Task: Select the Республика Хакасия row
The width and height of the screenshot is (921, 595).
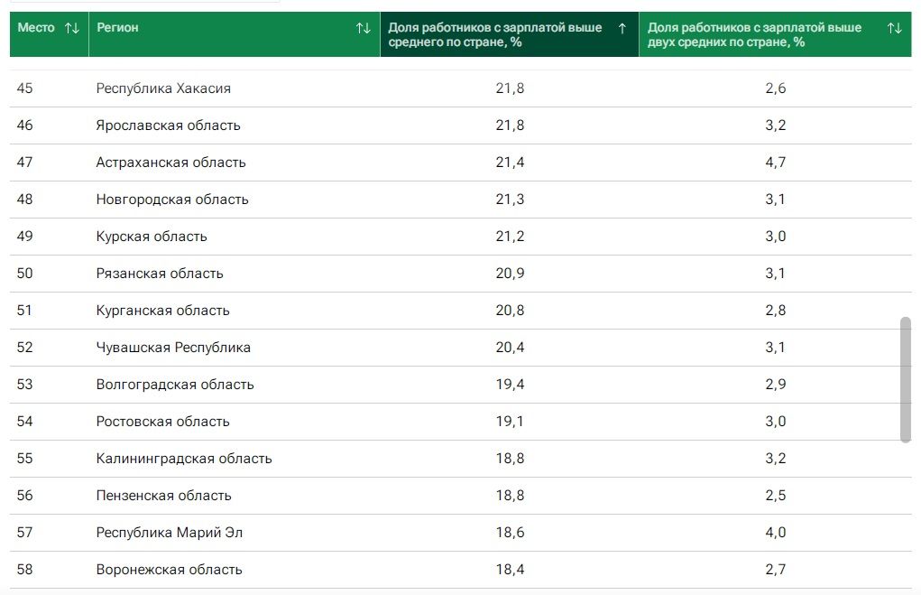Action: tap(163, 88)
